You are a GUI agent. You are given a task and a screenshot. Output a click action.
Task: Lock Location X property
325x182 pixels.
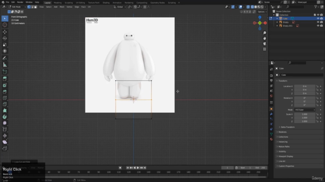(x=317, y=86)
